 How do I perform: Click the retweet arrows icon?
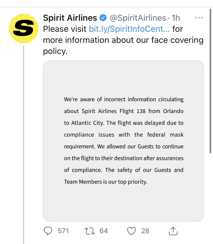point(90,231)
